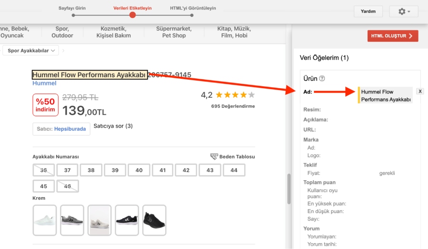Viewport: 428px width, 249px height.
Task: Click the Yorum tarihi field label
Action: pyautogui.click(x=322, y=244)
